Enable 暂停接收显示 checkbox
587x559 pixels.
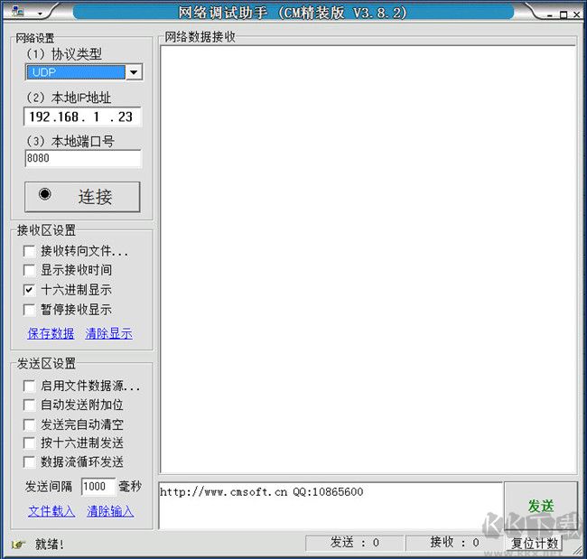(x=29, y=310)
